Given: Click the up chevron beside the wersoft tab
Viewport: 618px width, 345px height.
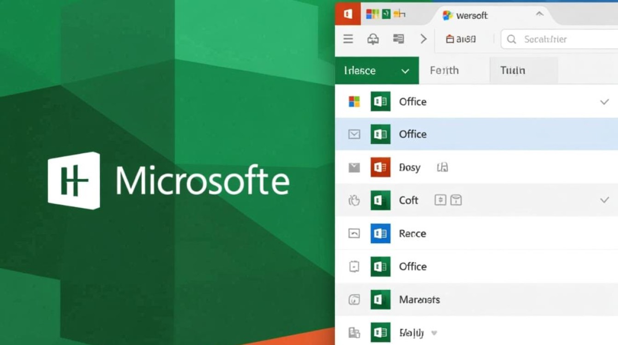Looking at the screenshot, I should click(539, 14).
